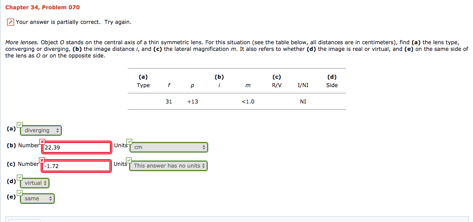The width and height of the screenshot is (473, 222).
Task: Click the NI cell in the table
Action: [303, 102]
